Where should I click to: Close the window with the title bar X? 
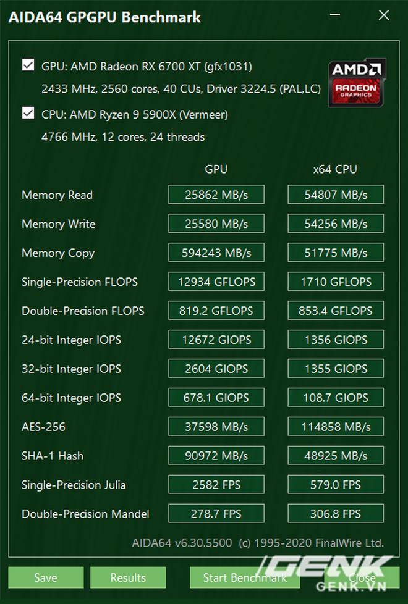pyautogui.click(x=384, y=16)
